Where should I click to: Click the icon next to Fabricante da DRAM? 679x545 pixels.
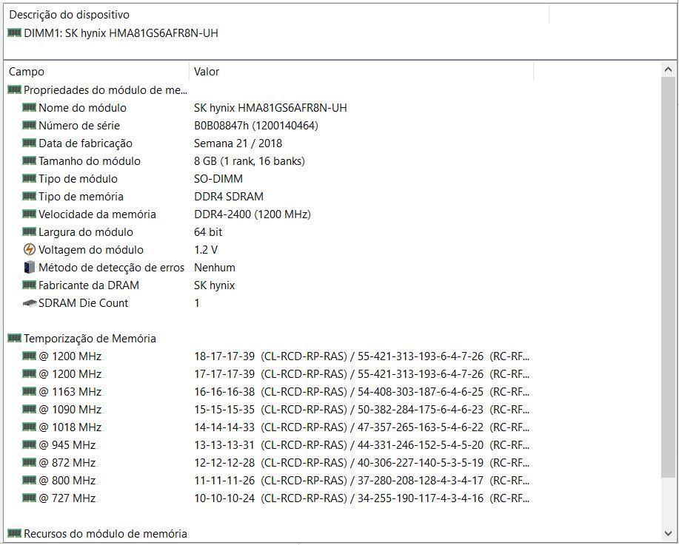[29, 285]
